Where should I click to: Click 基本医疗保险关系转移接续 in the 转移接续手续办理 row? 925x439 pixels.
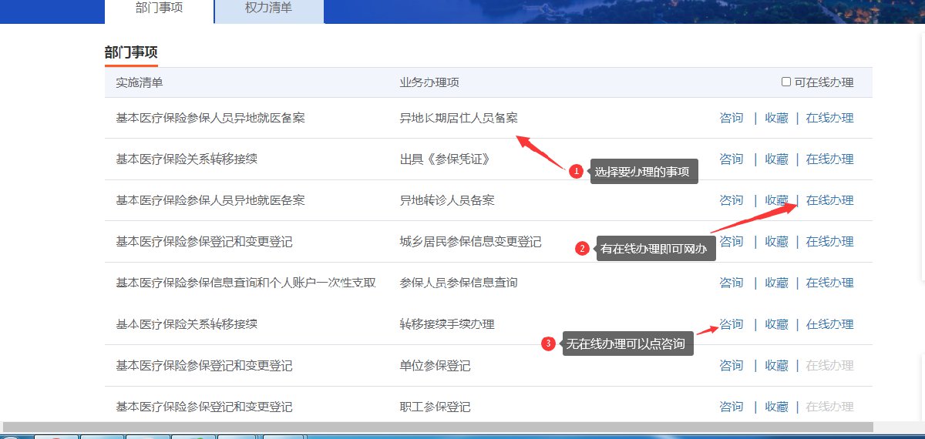point(187,324)
